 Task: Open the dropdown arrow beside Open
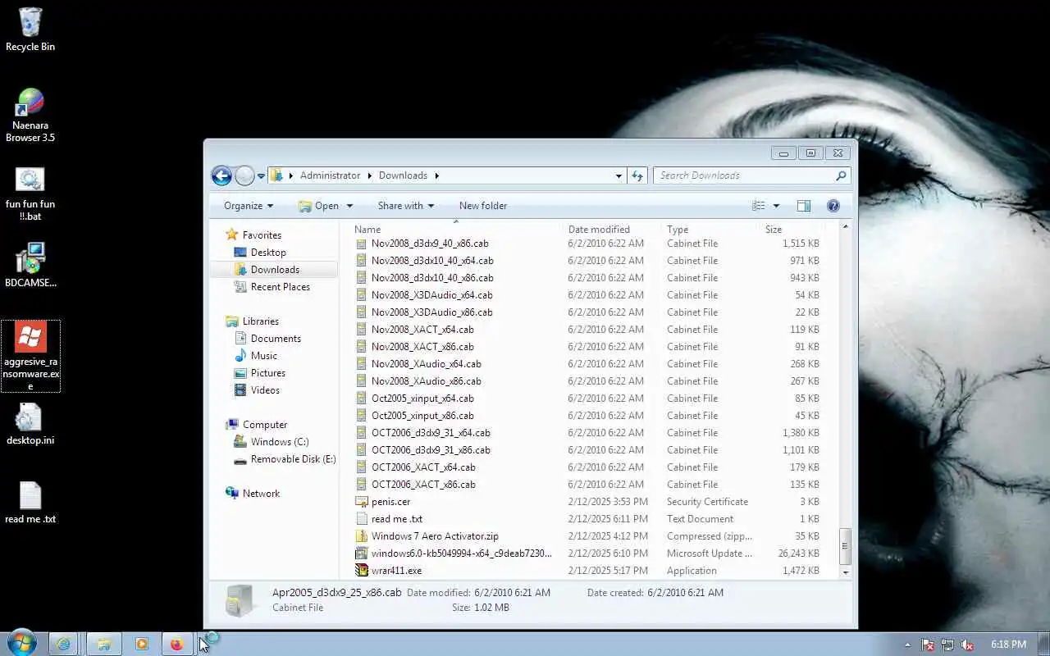[349, 206]
